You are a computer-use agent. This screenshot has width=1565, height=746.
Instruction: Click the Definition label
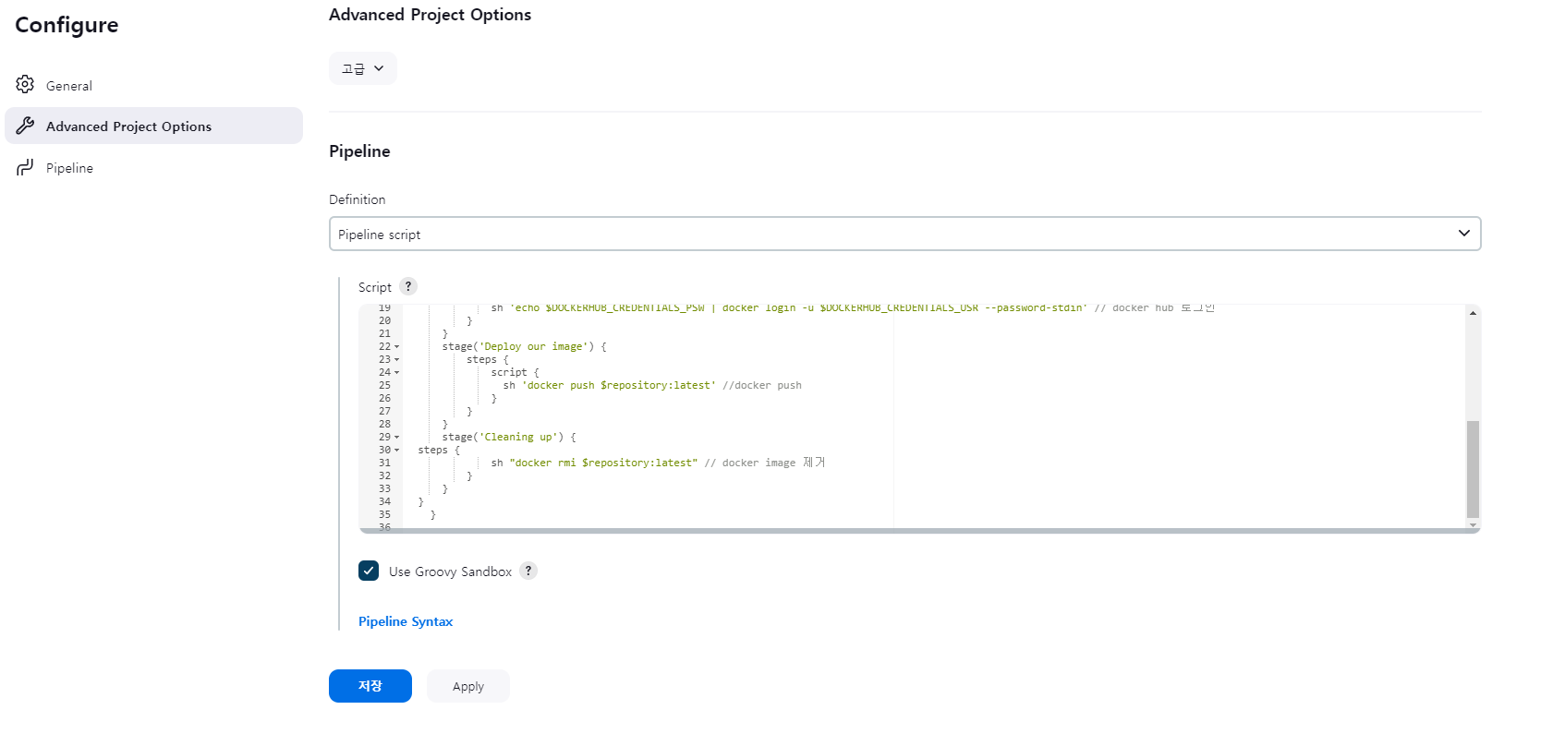(x=358, y=199)
